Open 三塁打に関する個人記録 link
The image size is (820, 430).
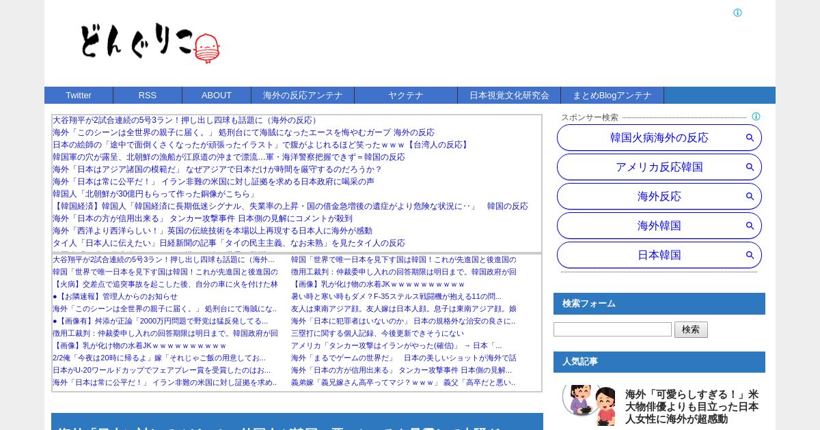point(377,333)
